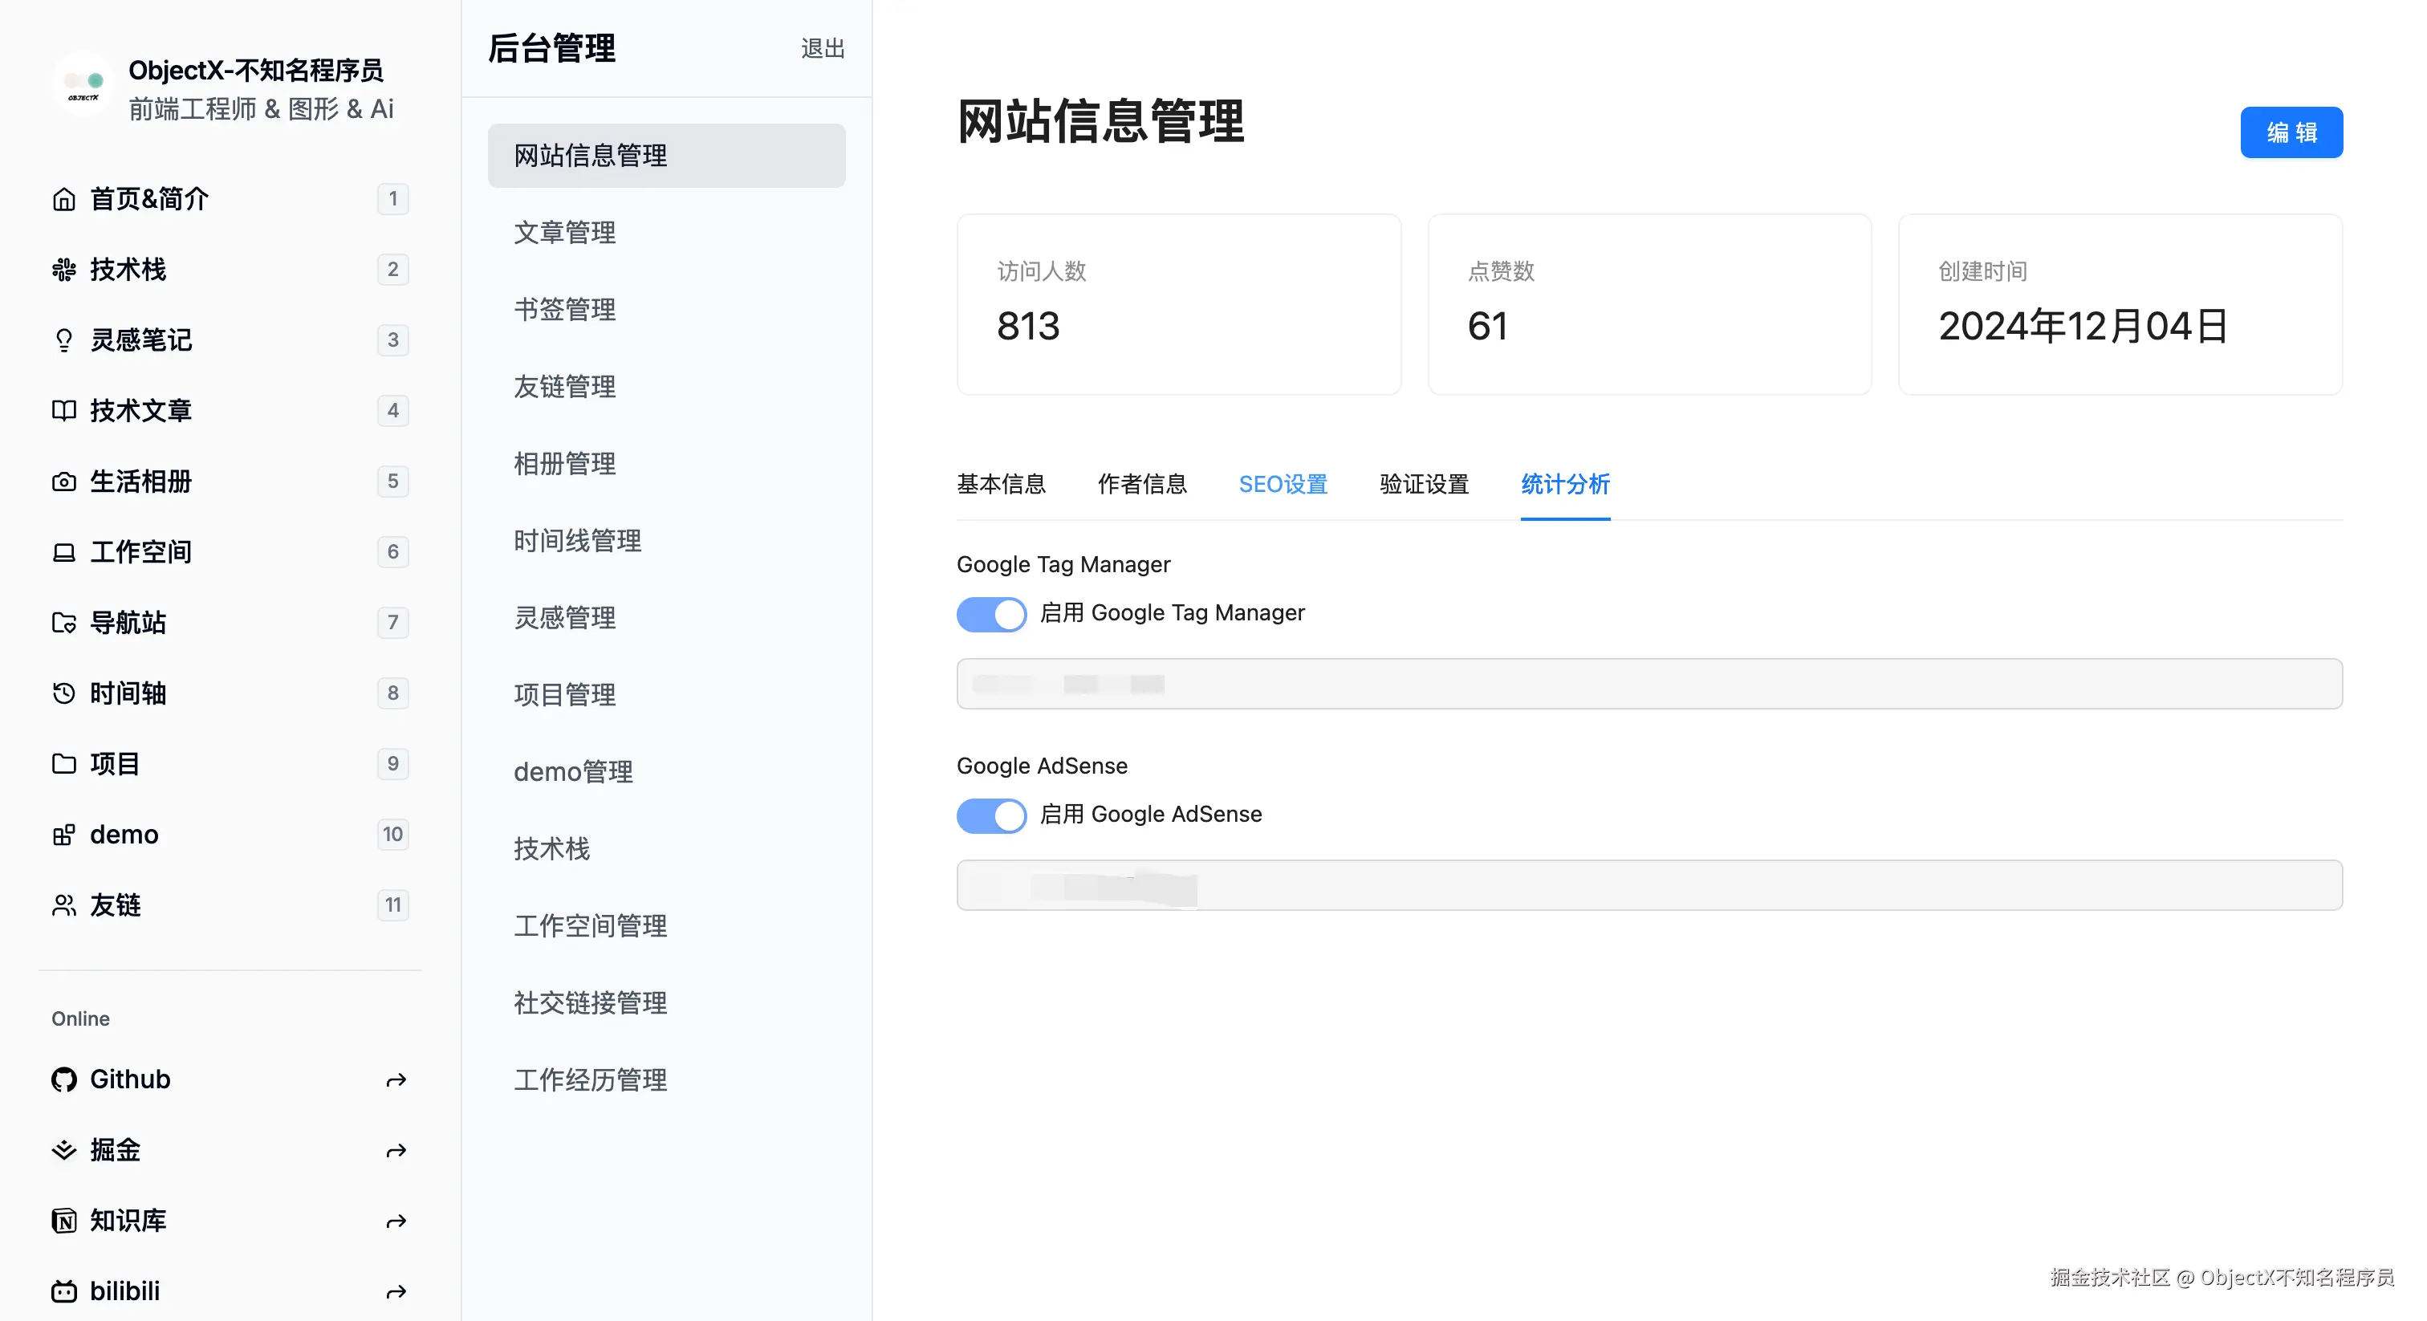Click the Google Tag Manager ID field
This screenshot has width=2427, height=1321.
coord(1648,684)
